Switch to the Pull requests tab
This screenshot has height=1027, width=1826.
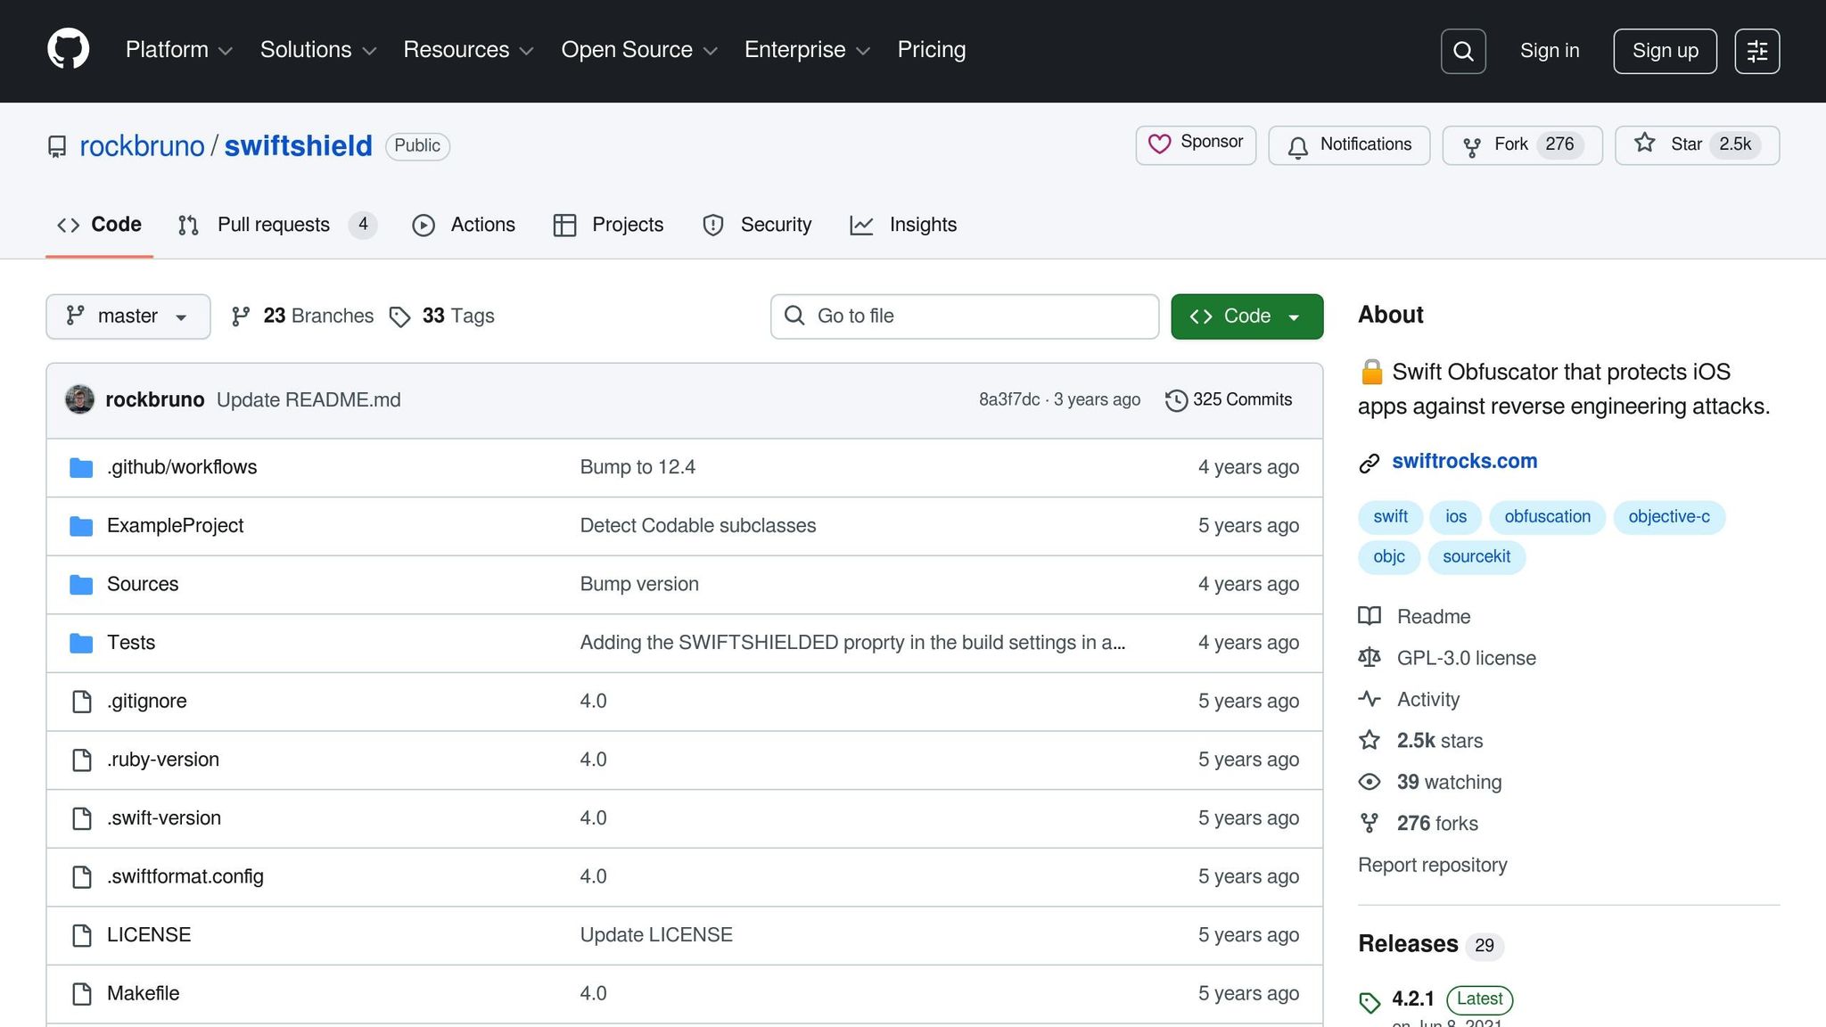(274, 225)
